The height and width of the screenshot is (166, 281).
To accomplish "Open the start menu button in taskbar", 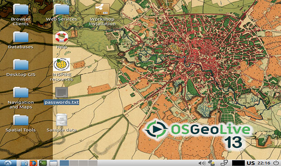I will click(x=8, y=163).
